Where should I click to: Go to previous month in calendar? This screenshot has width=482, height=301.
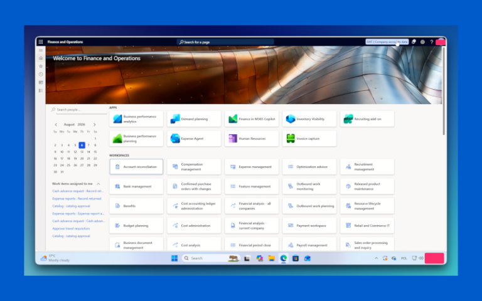[56, 124]
